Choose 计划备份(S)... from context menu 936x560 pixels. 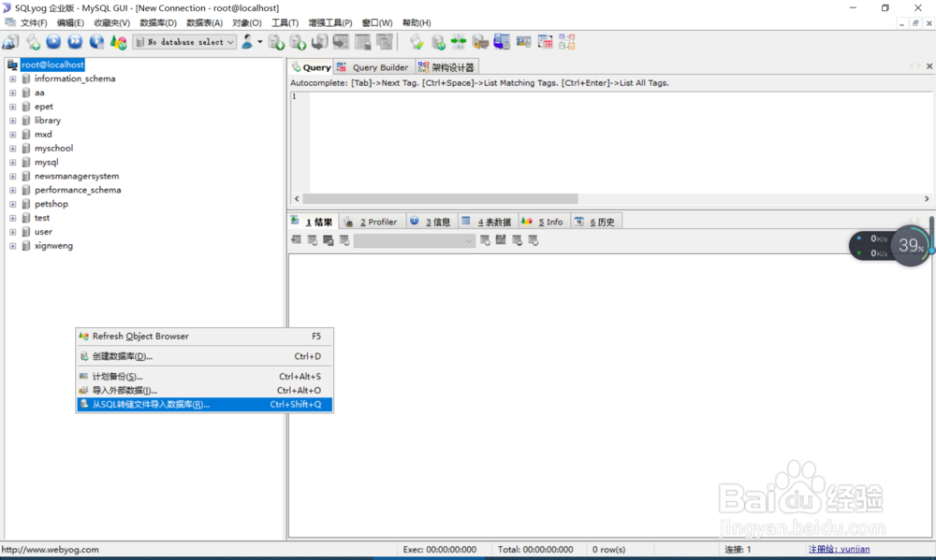(204, 377)
